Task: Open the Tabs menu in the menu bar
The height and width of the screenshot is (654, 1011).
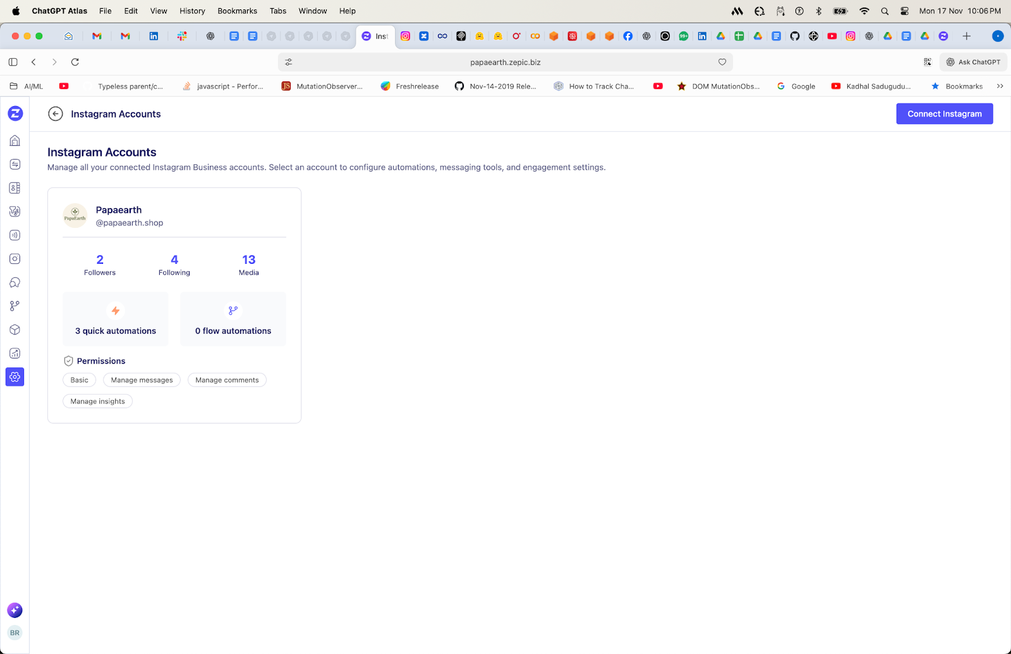Action: 278,11
